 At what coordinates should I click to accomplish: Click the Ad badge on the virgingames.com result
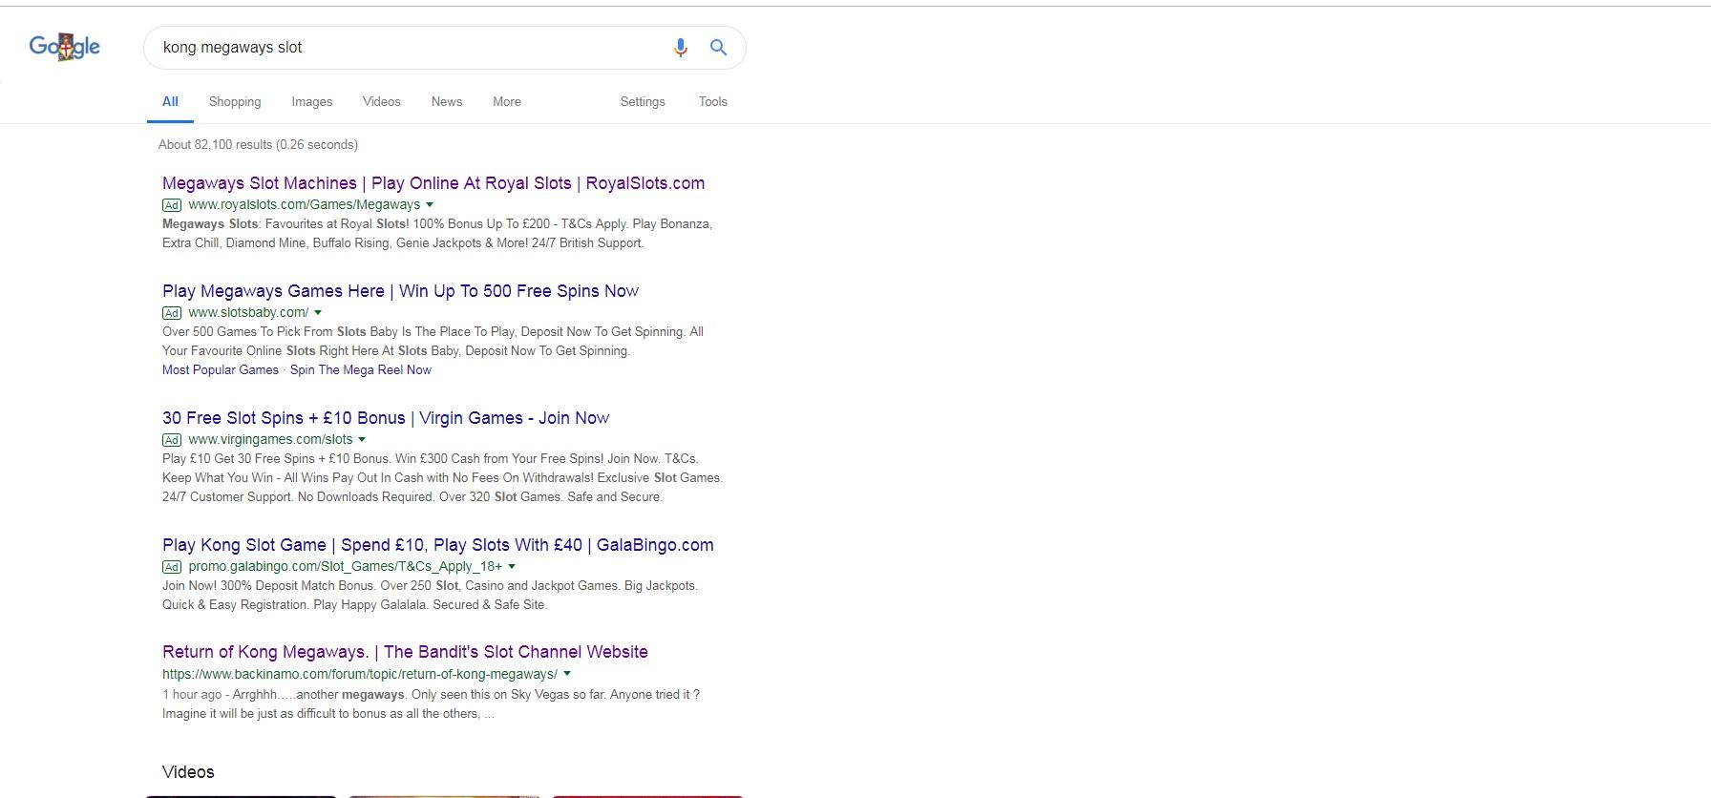click(172, 440)
